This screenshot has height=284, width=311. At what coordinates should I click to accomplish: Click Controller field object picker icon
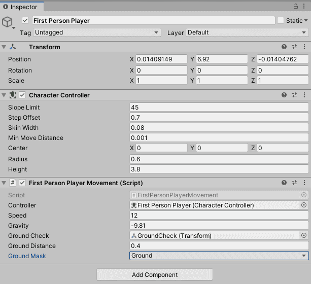(304, 205)
